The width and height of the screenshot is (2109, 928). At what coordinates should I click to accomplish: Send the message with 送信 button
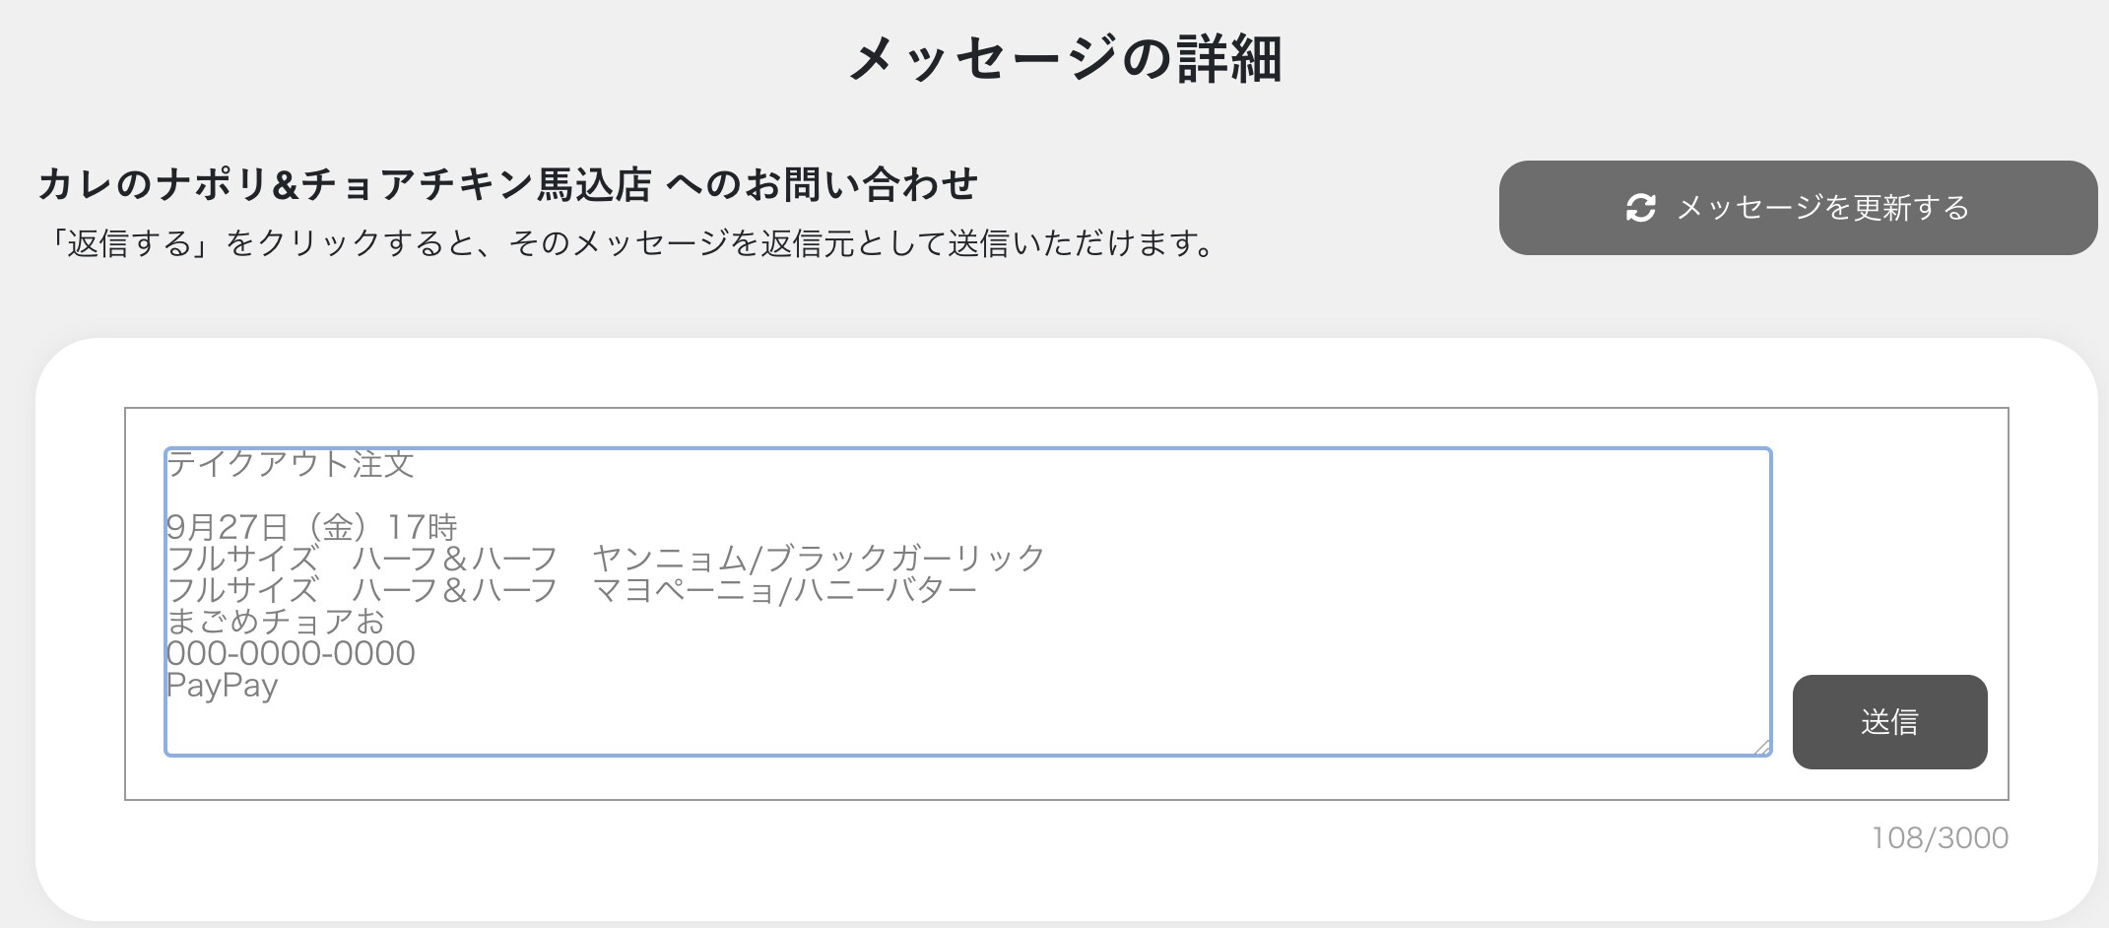point(1888,721)
